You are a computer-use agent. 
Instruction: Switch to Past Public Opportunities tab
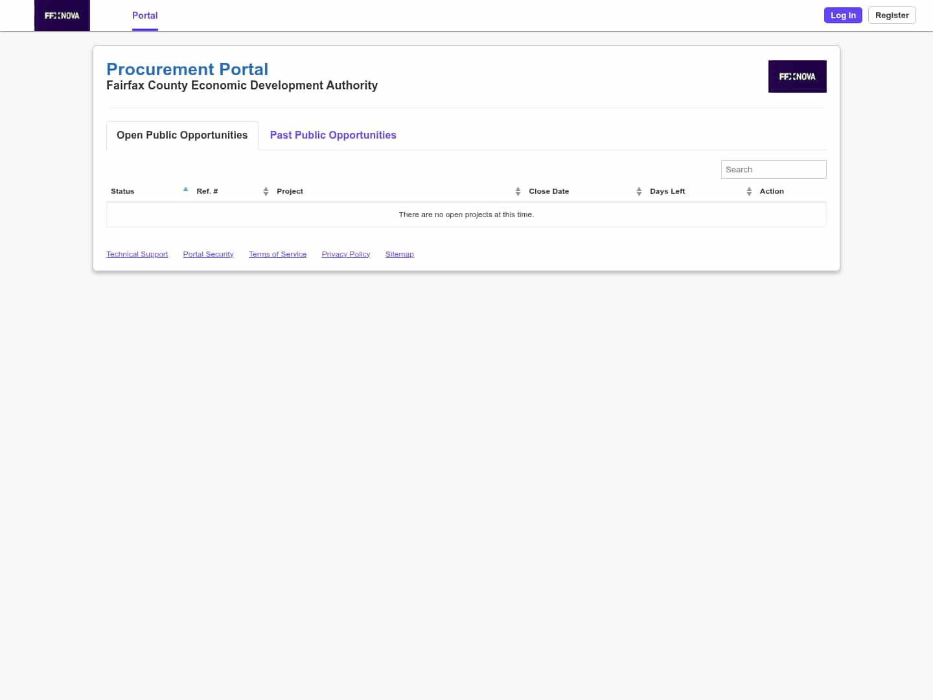pos(333,135)
